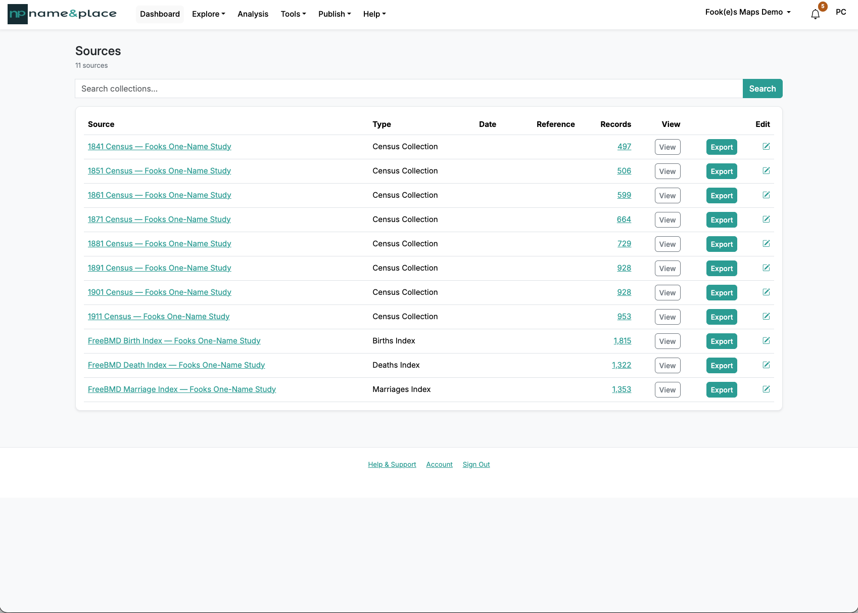Edit the 1901 Census source
This screenshot has height=613, width=858.
(x=766, y=292)
